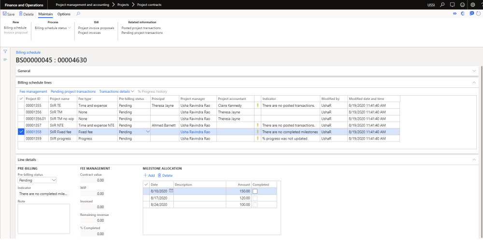Add a new milestone allocation line

(149, 175)
